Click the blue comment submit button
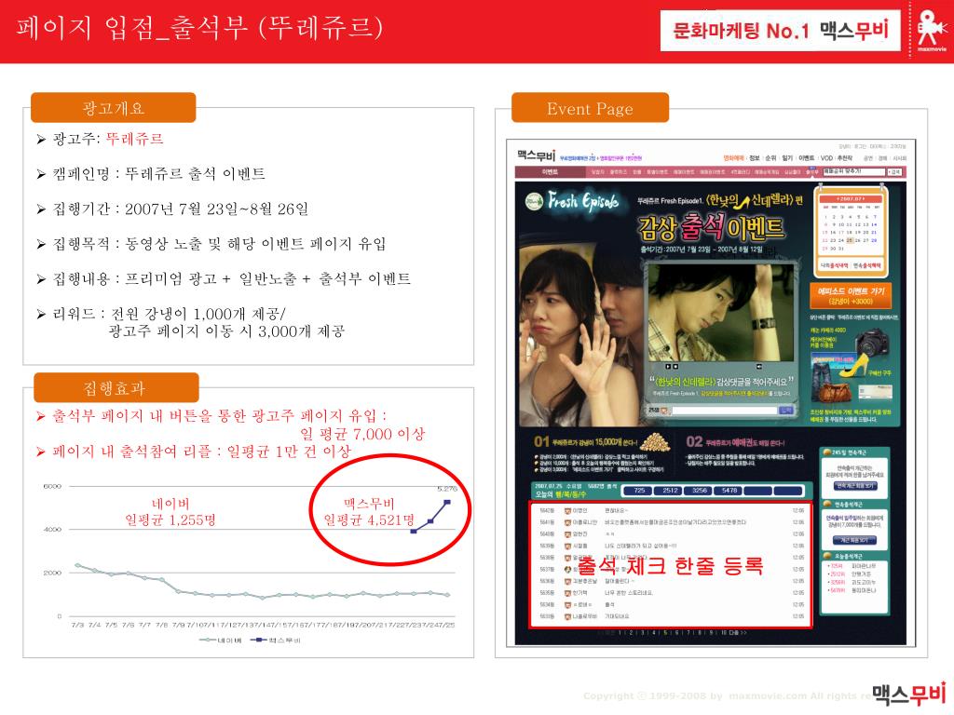954x715 pixels. pyautogui.click(x=786, y=411)
